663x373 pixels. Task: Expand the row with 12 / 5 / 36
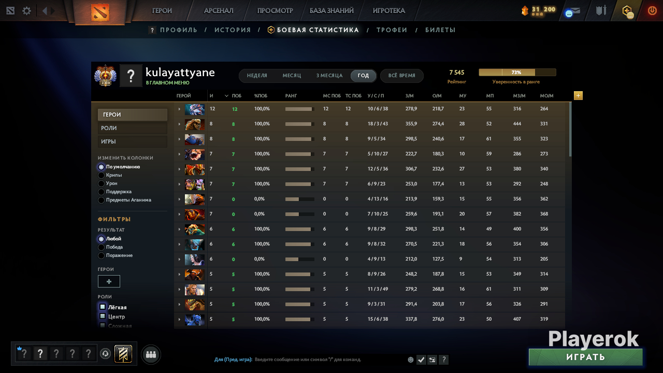coord(179,169)
